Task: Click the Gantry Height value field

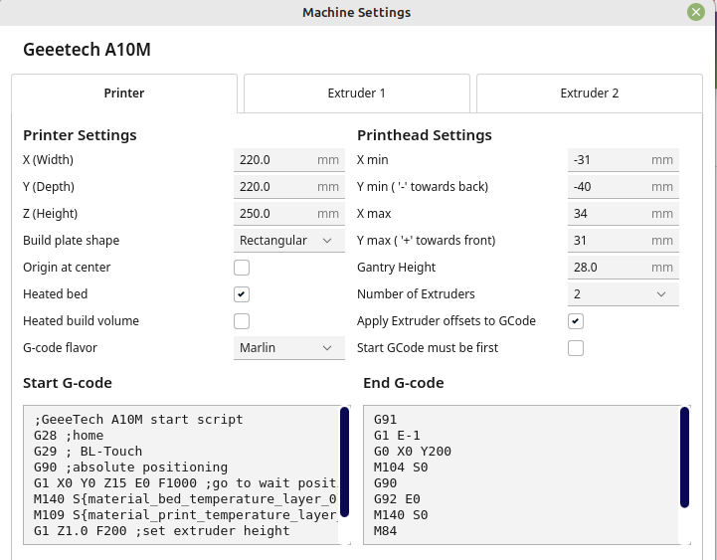Action: [x=624, y=268]
